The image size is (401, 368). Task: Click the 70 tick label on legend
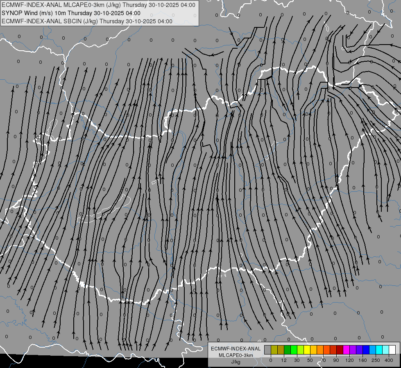point(323,360)
